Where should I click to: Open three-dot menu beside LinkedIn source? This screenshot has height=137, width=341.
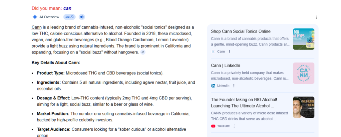pyautogui.click(x=234, y=85)
